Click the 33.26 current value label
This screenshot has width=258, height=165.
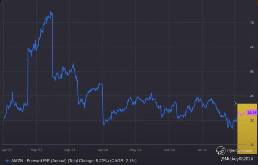pos(252,113)
